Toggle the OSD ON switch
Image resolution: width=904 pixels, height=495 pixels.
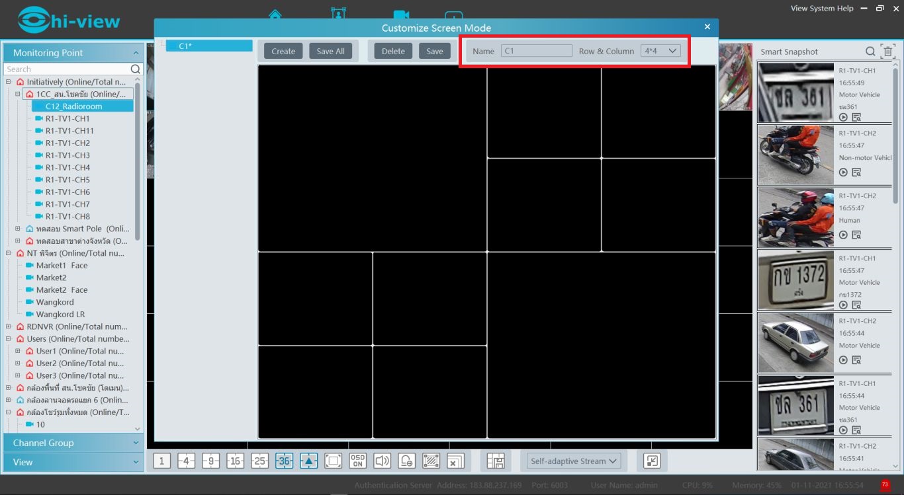coord(357,461)
